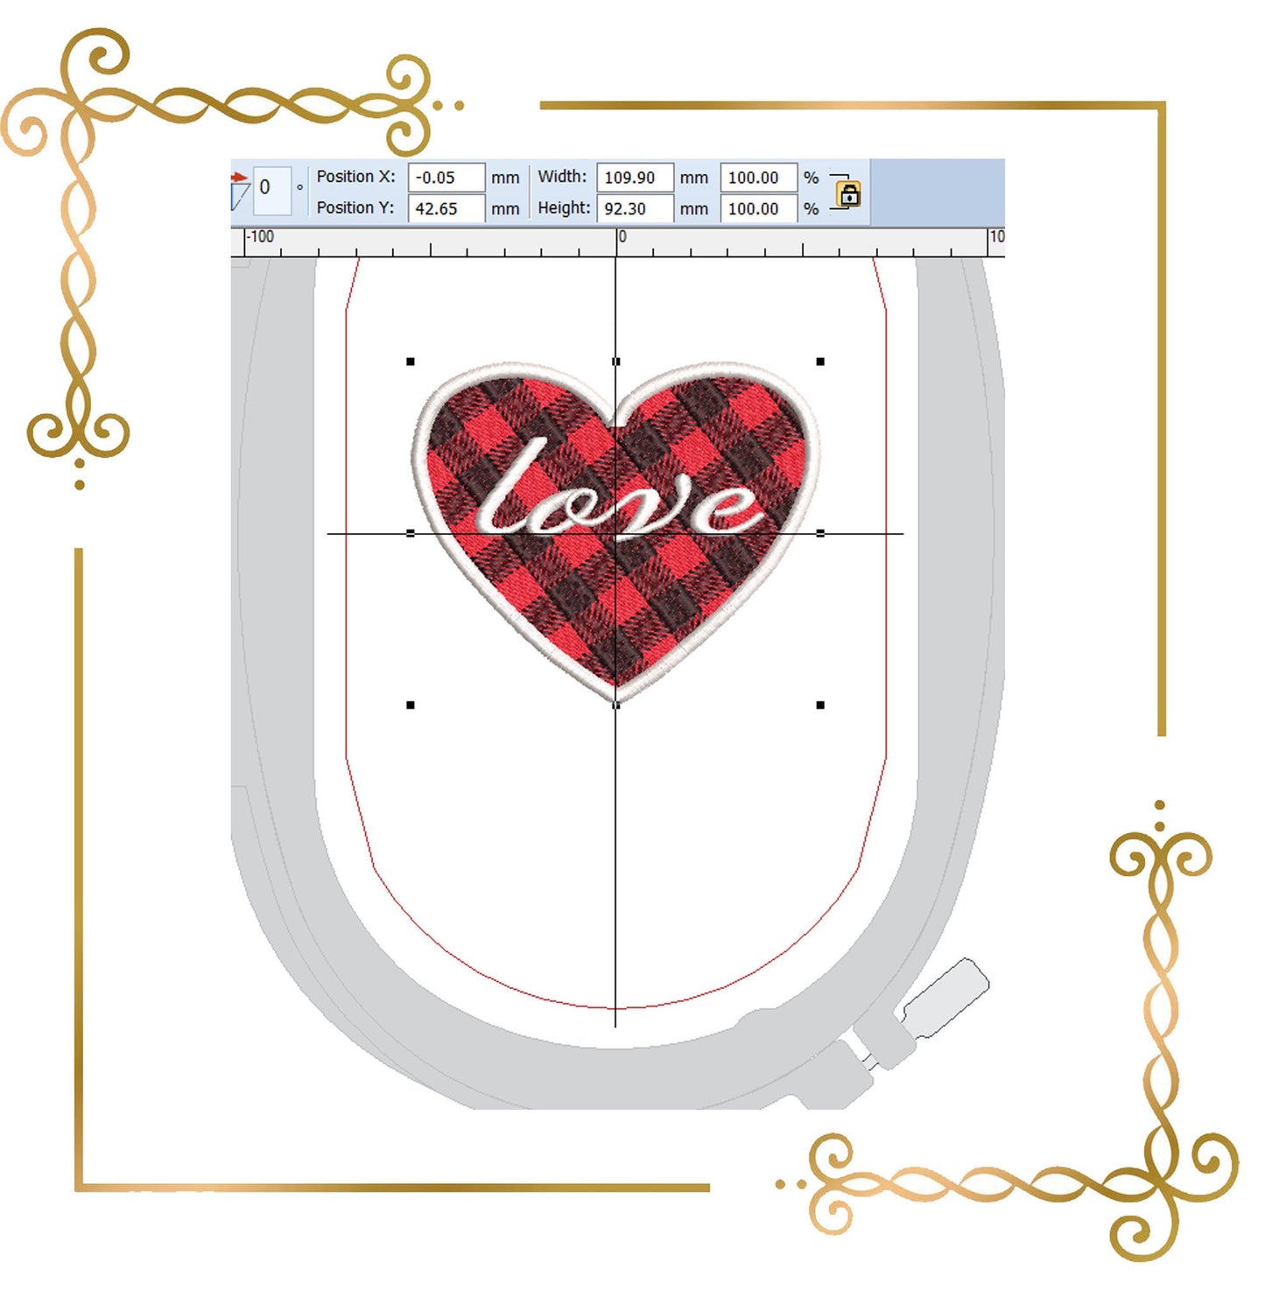Click the top-left selection handle
The width and height of the screenshot is (1265, 1290).
(411, 361)
